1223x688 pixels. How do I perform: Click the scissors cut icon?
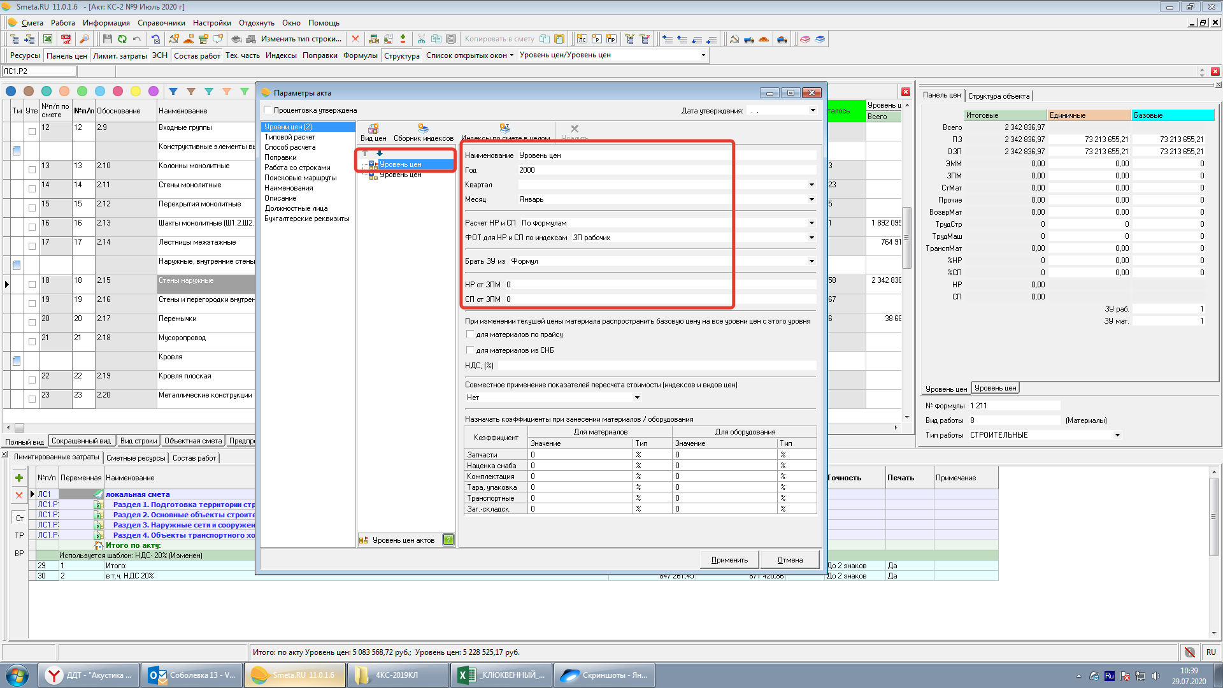click(421, 39)
